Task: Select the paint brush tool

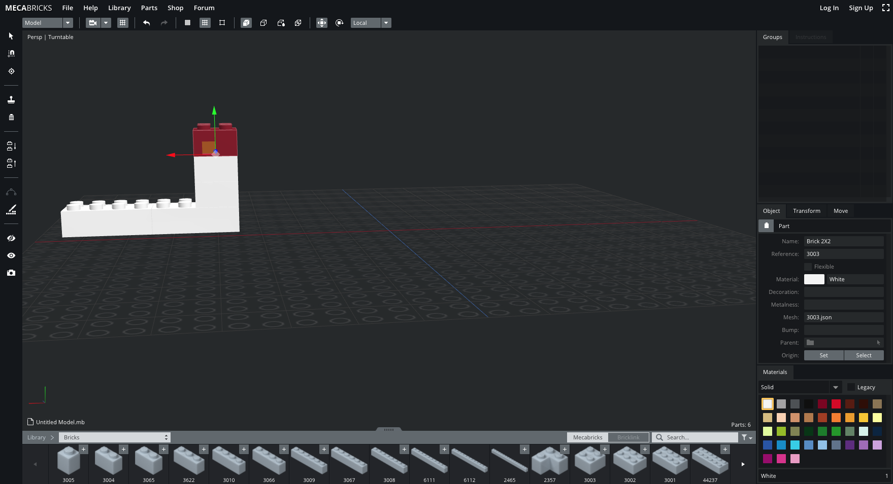Action: point(11,209)
